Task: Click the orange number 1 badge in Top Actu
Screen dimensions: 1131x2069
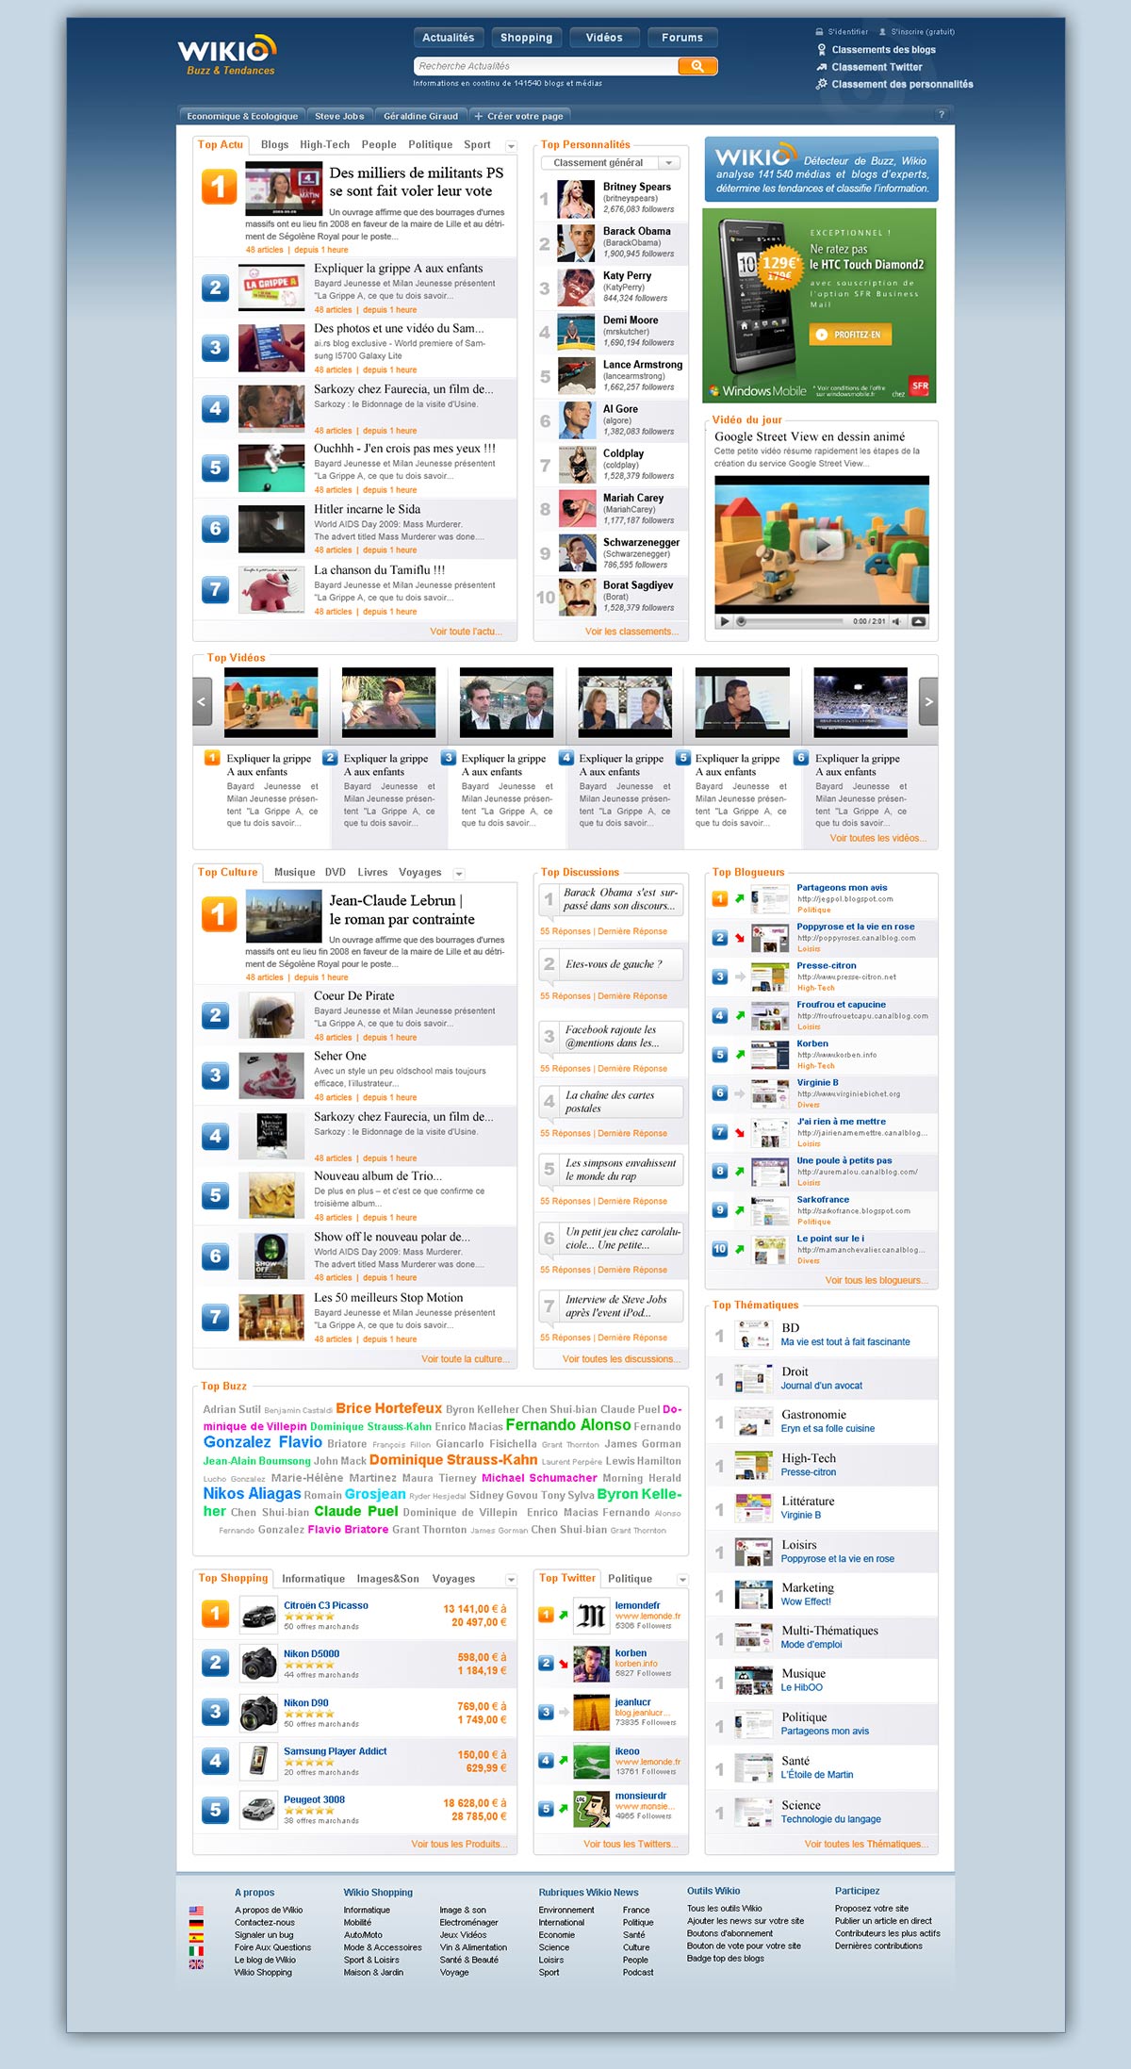Action: tap(219, 186)
